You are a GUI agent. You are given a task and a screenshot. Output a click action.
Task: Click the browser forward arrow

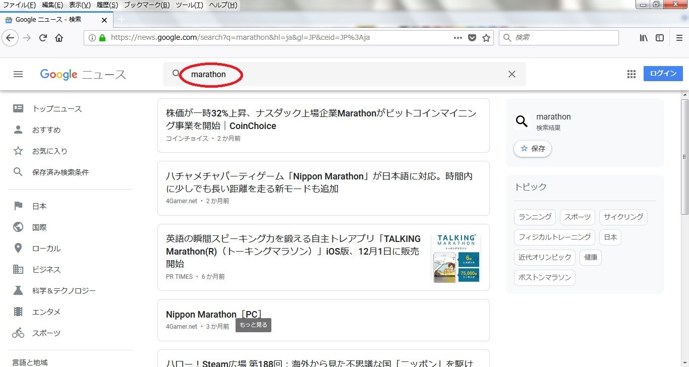pyautogui.click(x=27, y=38)
